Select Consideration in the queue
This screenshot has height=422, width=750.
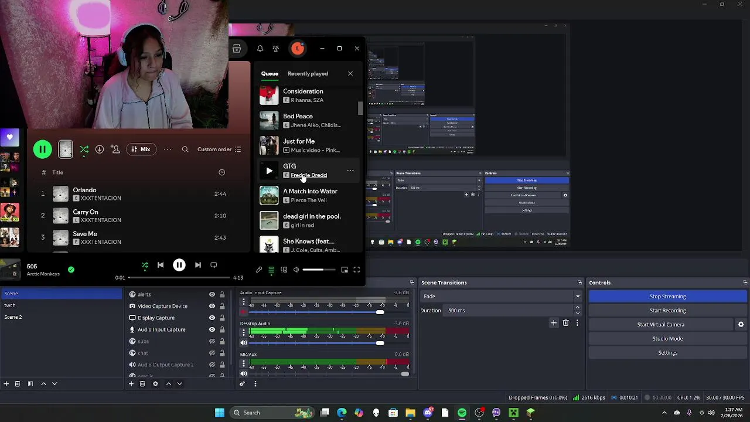click(x=308, y=96)
